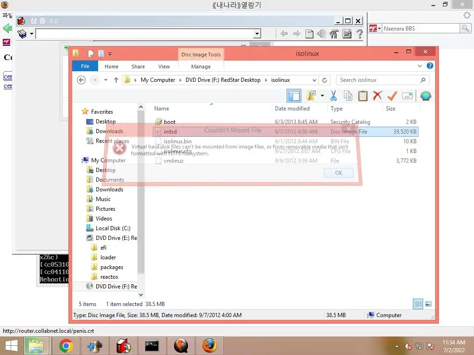Click the Rename icon in Explorer toolbar
This screenshot has width=474, height=355.
point(407,96)
